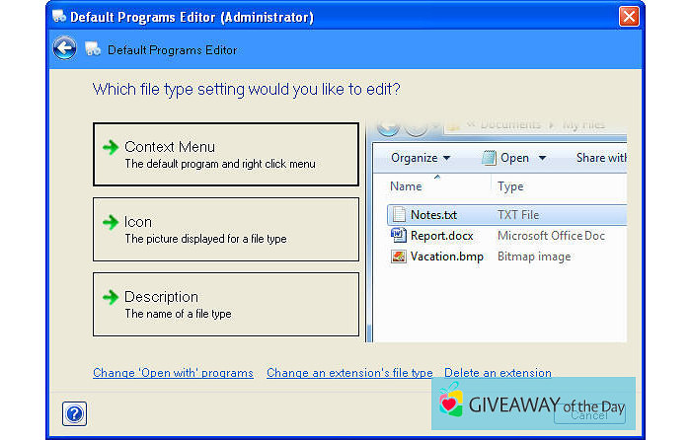Choose the Description setting option
This screenshot has width=691, height=440.
[x=226, y=304]
